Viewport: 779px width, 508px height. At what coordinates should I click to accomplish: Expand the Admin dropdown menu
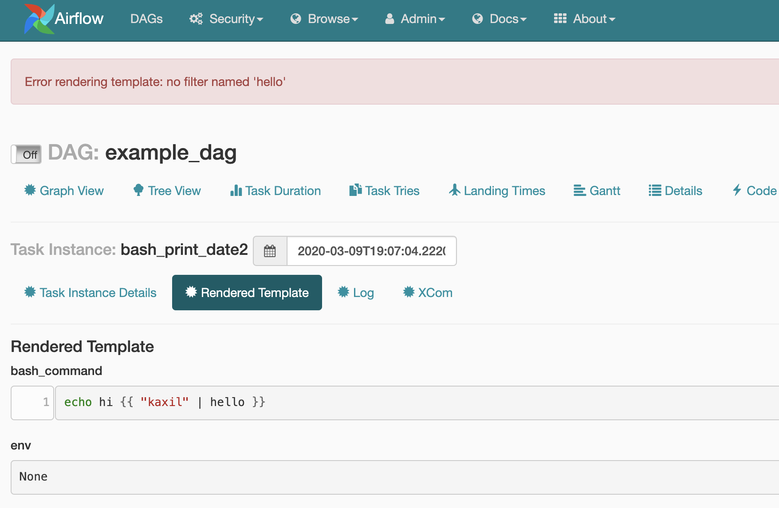(415, 19)
